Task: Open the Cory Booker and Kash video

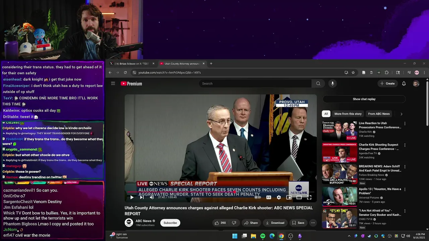Action: 380,213
